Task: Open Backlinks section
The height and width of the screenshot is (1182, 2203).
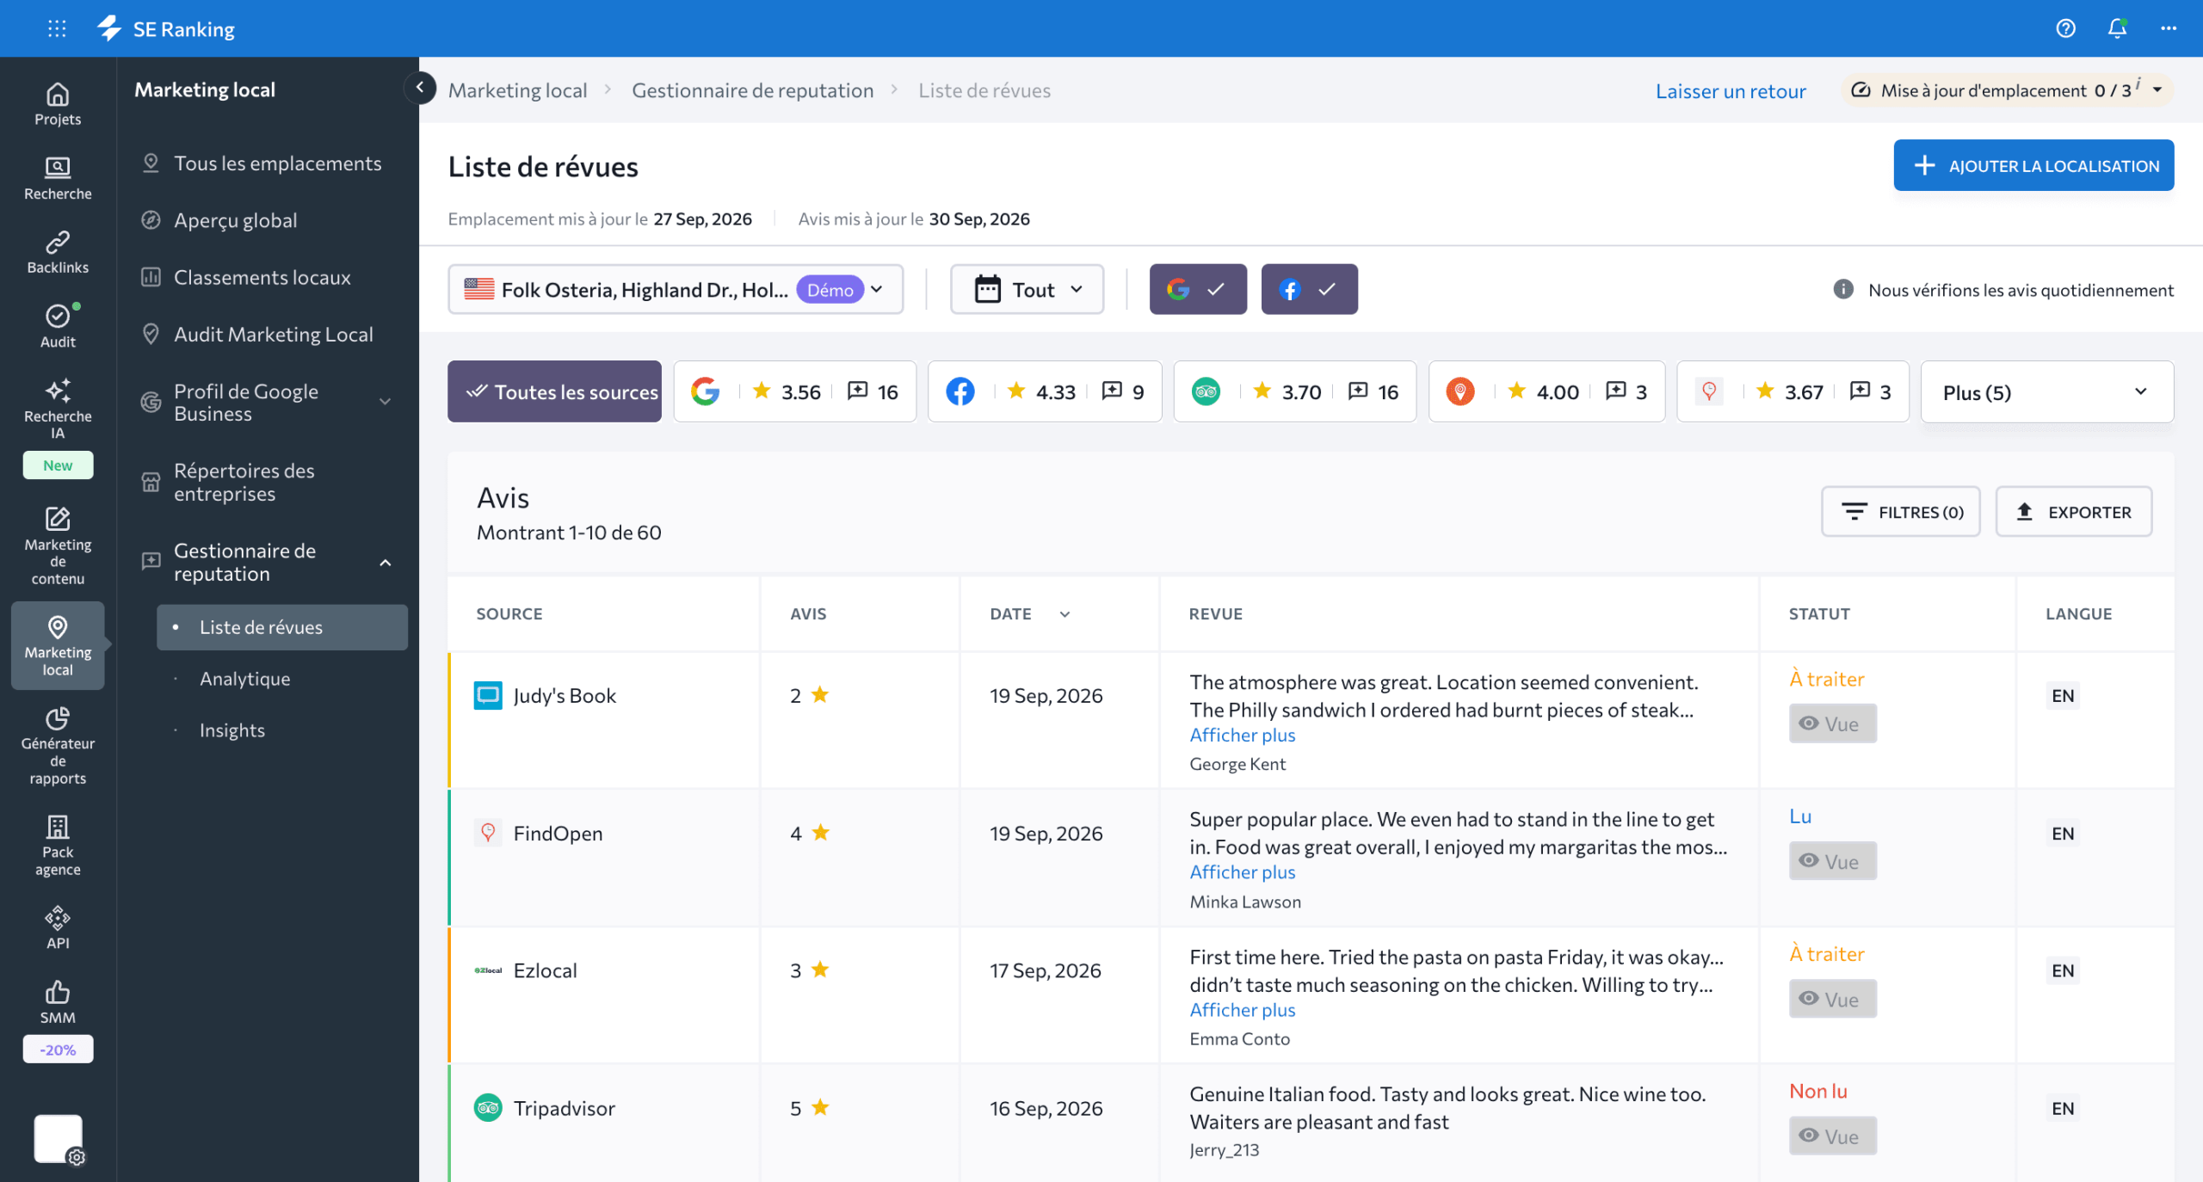Action: click(58, 252)
